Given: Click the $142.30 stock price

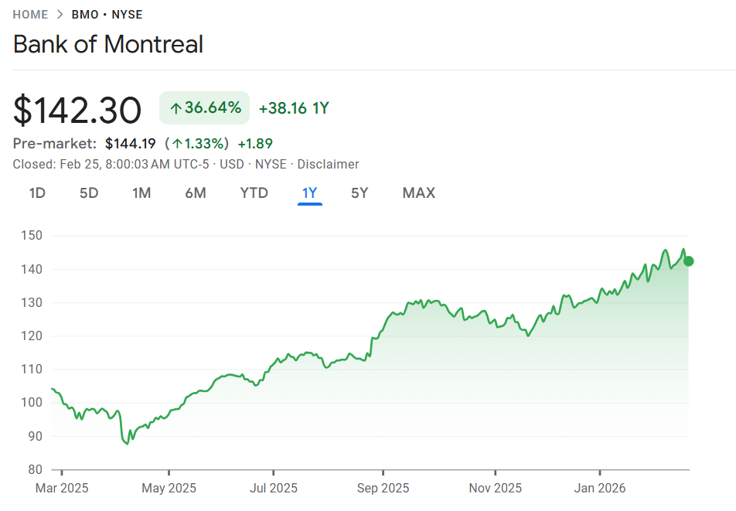Looking at the screenshot, I should tap(77, 110).
